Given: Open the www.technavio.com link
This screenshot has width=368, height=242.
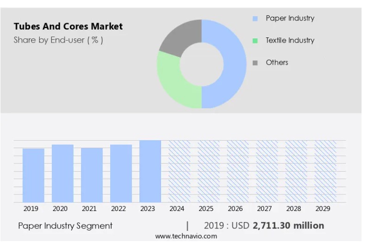Looking at the screenshot, I should click(x=186, y=236).
